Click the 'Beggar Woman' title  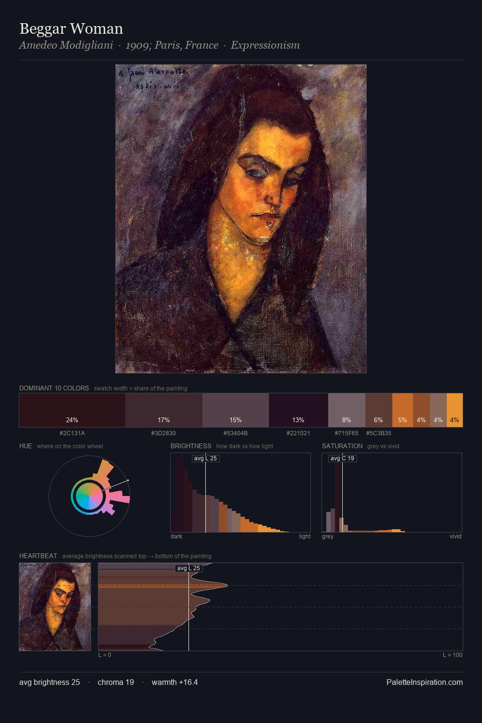(x=71, y=29)
